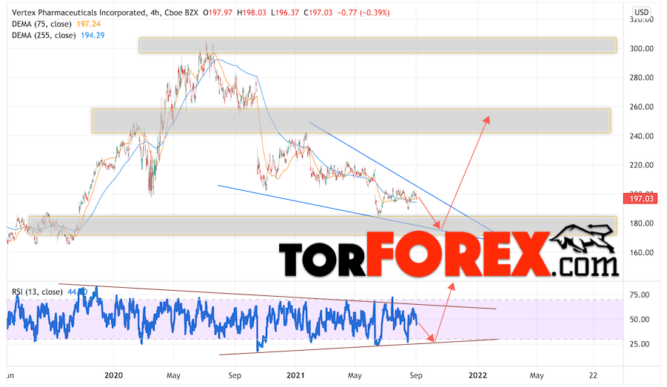
Task: Click the 2021 time axis label
Action: 295,375
